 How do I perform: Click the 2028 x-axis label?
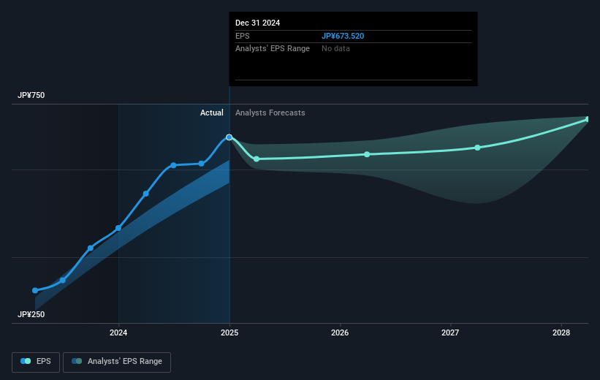pyautogui.click(x=561, y=332)
